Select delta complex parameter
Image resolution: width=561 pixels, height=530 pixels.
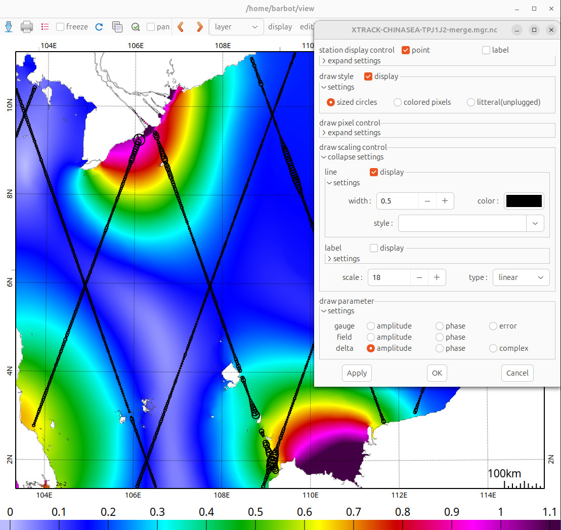pyautogui.click(x=493, y=348)
